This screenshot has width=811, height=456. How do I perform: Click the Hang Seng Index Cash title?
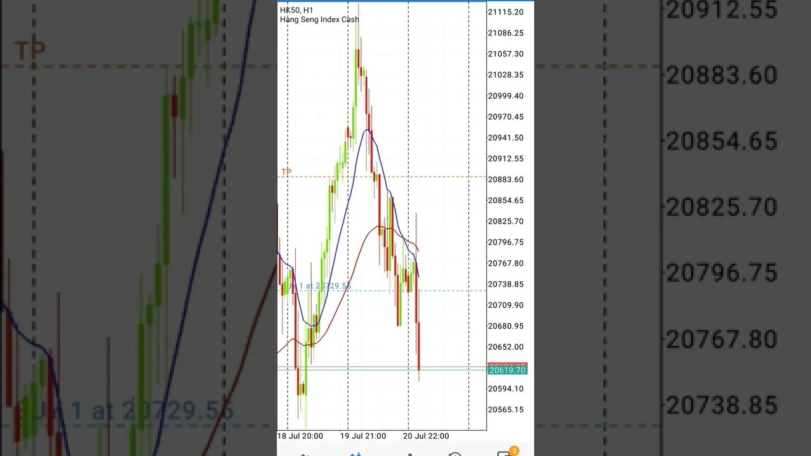click(319, 20)
